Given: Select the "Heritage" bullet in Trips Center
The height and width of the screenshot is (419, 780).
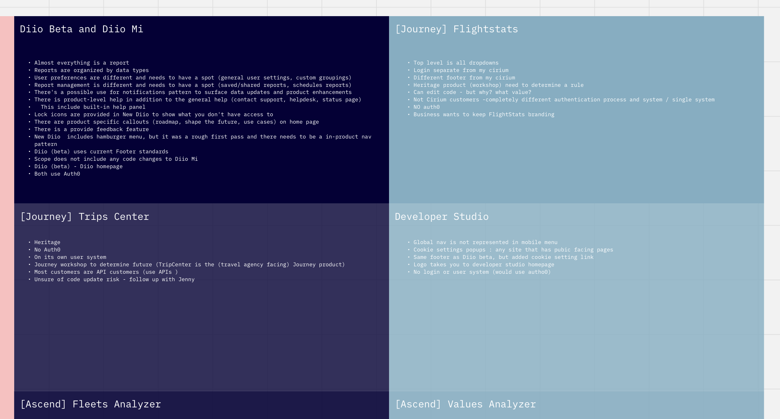Looking at the screenshot, I should pyautogui.click(x=47, y=242).
